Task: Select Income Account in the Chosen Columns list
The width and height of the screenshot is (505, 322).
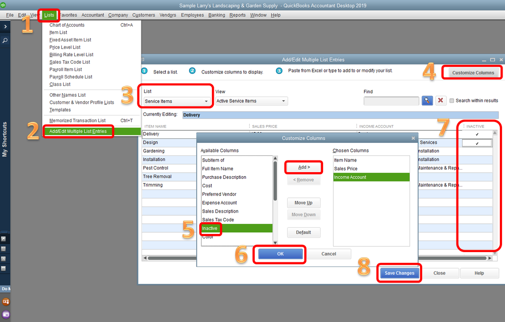Action: point(372,177)
